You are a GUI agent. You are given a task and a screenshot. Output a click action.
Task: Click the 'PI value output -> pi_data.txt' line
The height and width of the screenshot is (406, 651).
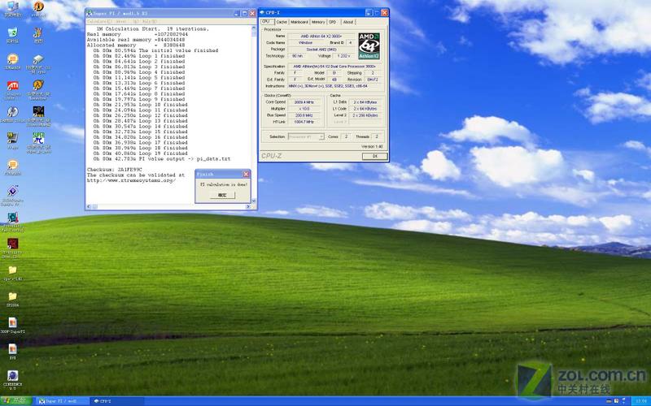pos(161,158)
